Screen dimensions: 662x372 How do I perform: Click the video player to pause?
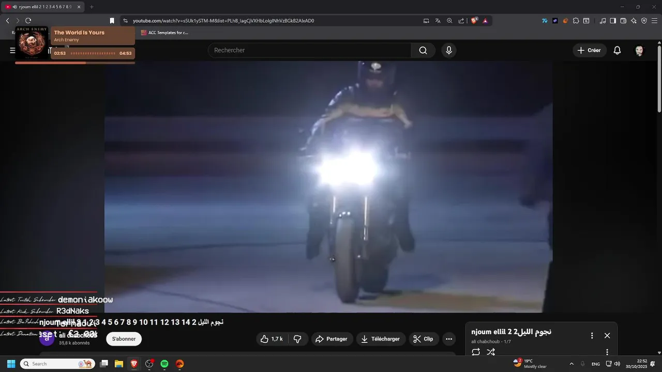(328, 186)
